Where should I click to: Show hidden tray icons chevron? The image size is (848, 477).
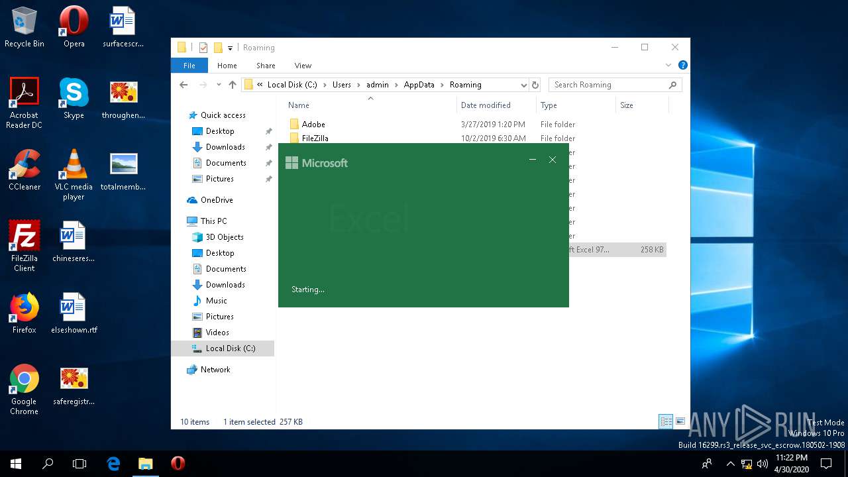pos(730,464)
